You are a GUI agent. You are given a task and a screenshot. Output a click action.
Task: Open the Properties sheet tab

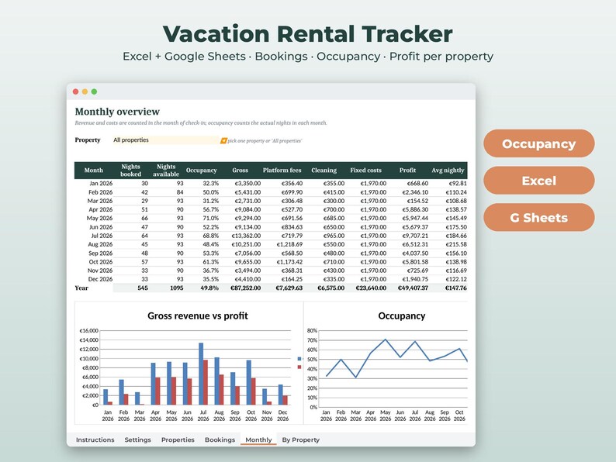point(178,440)
